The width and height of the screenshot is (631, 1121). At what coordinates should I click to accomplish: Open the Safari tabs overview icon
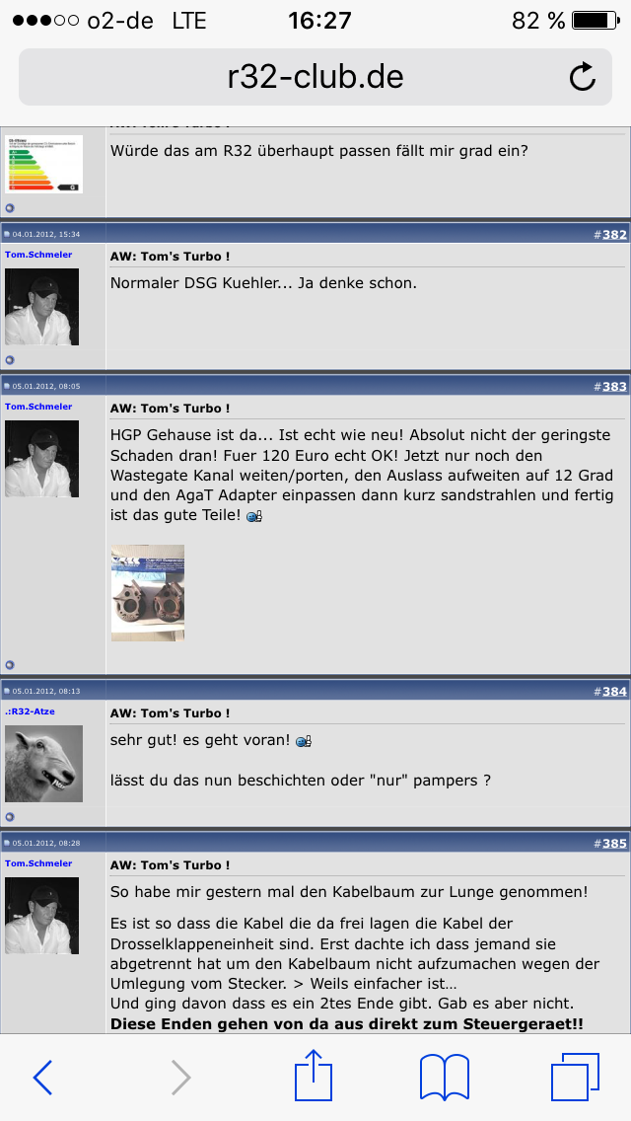point(575,1077)
